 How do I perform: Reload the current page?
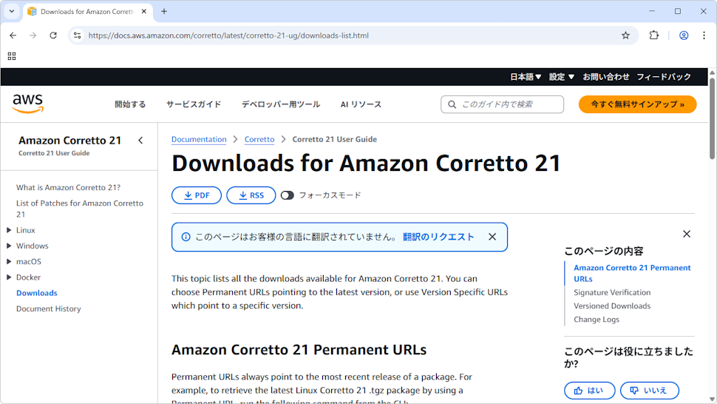[53, 36]
